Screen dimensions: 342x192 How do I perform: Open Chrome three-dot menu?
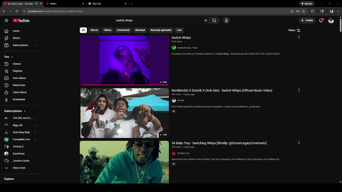[338, 11]
